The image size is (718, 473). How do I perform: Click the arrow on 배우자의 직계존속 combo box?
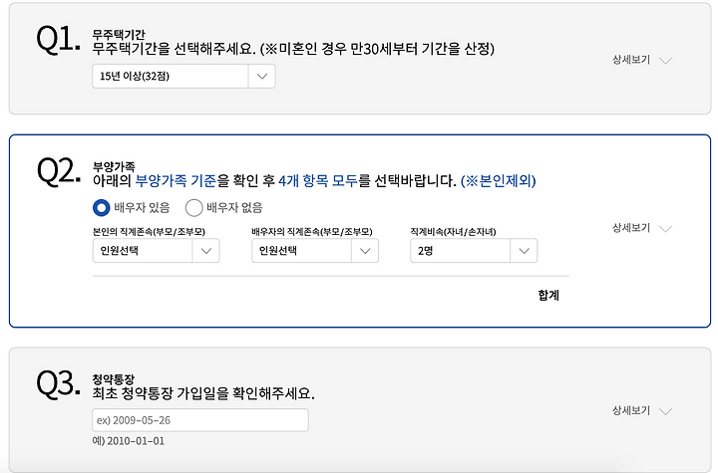(x=365, y=251)
